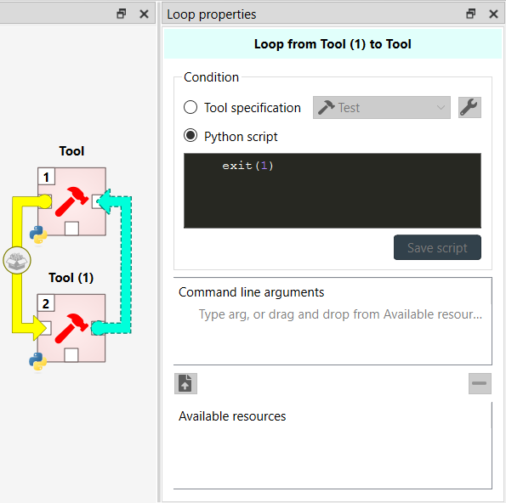506x503 pixels.
Task: Select the Python script radio button
Action: (190, 136)
